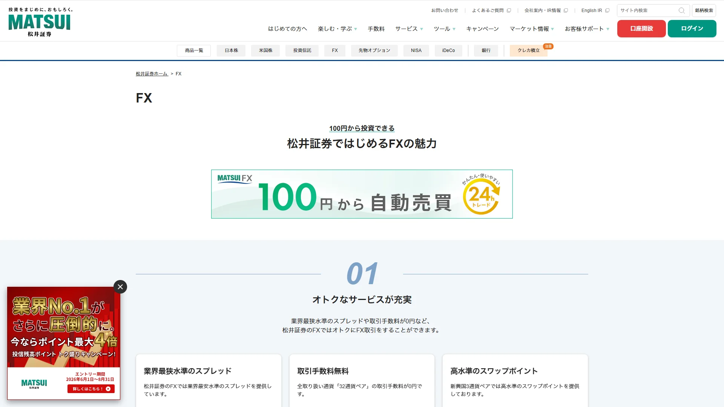Expand the マーケット情報 dropdown
The height and width of the screenshot is (407, 724).
click(531, 29)
